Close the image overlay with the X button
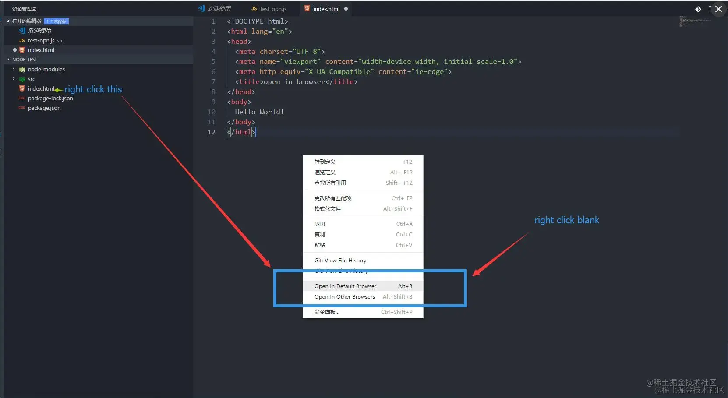Screen dimensions: 728x398 coord(719,9)
